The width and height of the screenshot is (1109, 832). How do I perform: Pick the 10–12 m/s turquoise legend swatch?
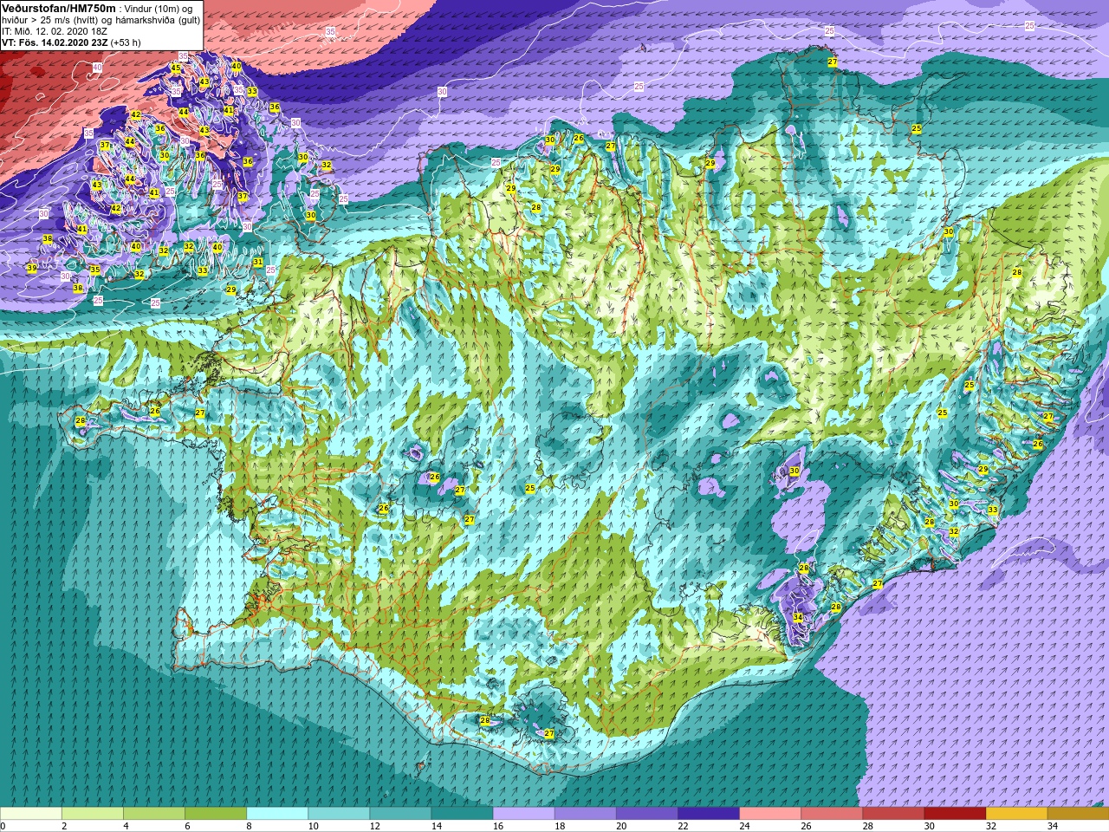(339, 814)
